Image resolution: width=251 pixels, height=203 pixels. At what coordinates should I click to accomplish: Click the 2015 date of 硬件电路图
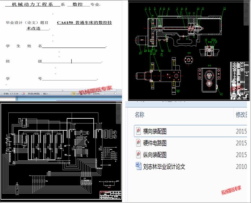pos(241,143)
